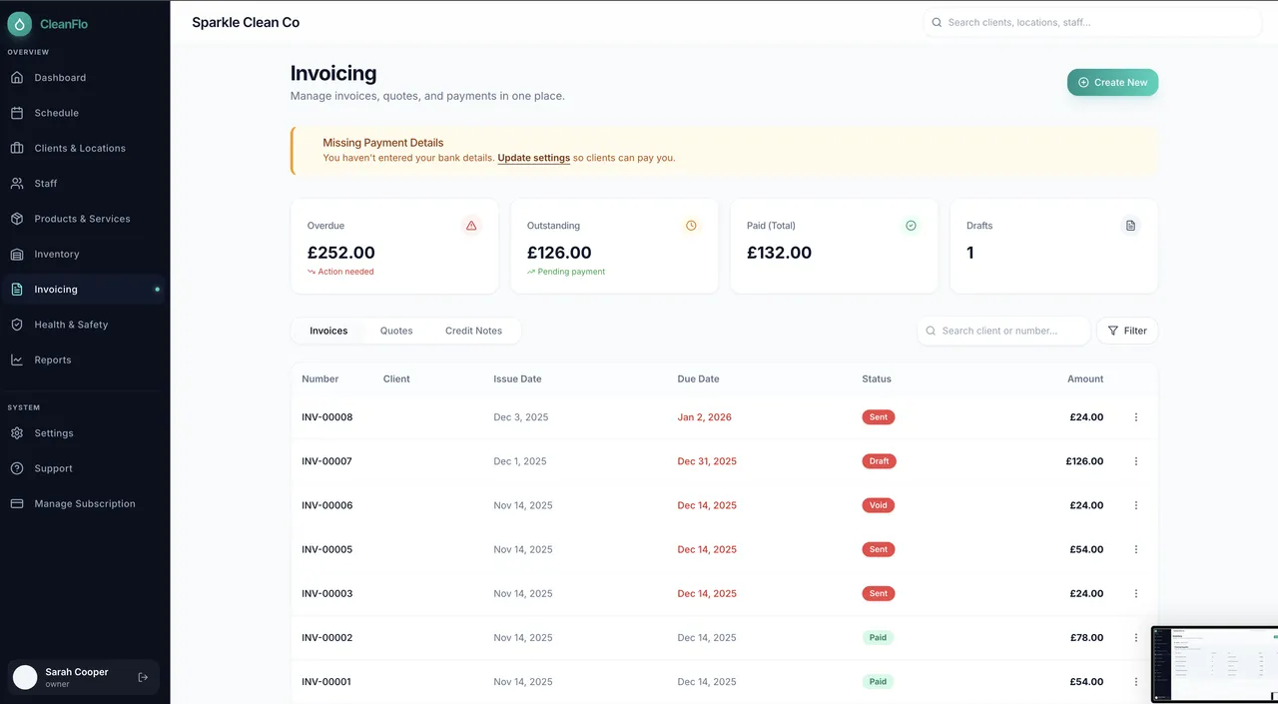Switch to the Quotes tab

(x=396, y=331)
